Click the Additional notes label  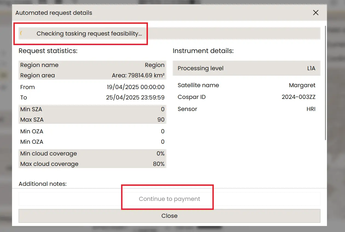[x=43, y=184]
